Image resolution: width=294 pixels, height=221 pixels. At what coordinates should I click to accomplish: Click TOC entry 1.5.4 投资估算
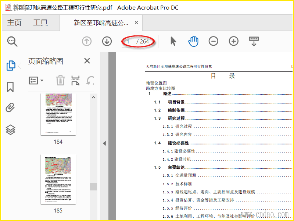(x=227, y=200)
